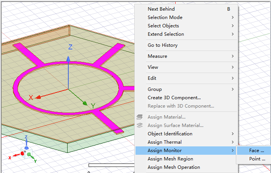Click the Assign Material layers icon
The width and height of the screenshot is (271, 173).
(140, 117)
